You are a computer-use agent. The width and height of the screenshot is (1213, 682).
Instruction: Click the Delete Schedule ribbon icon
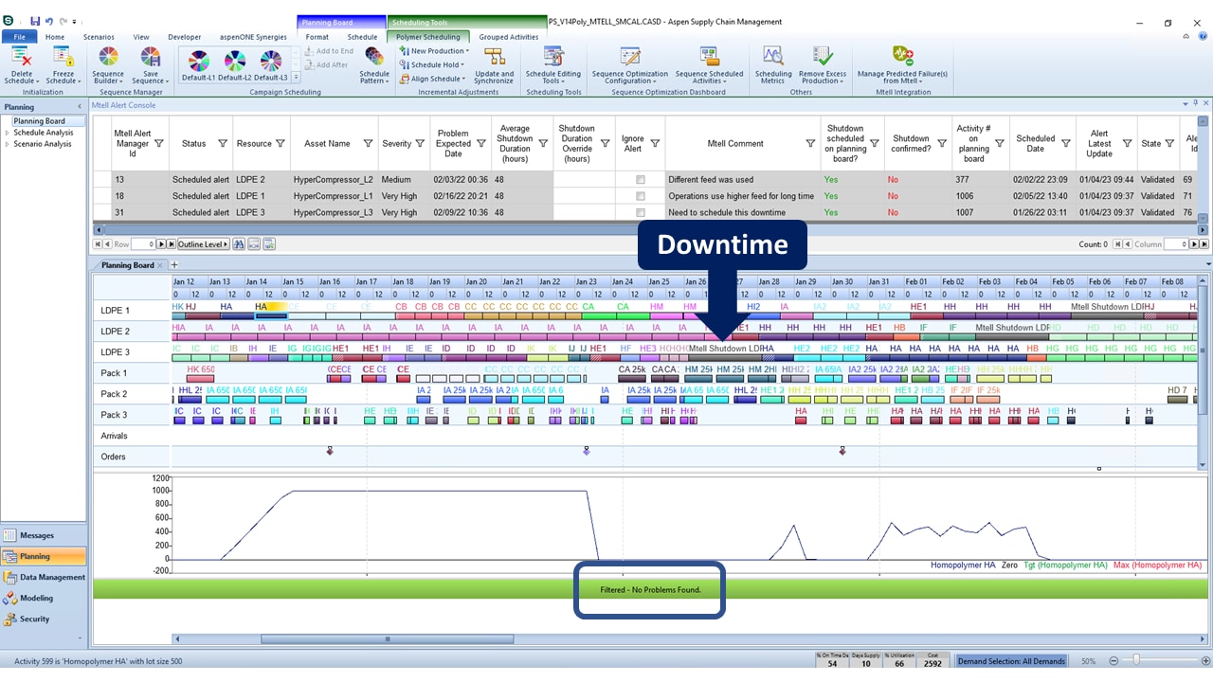click(x=22, y=64)
